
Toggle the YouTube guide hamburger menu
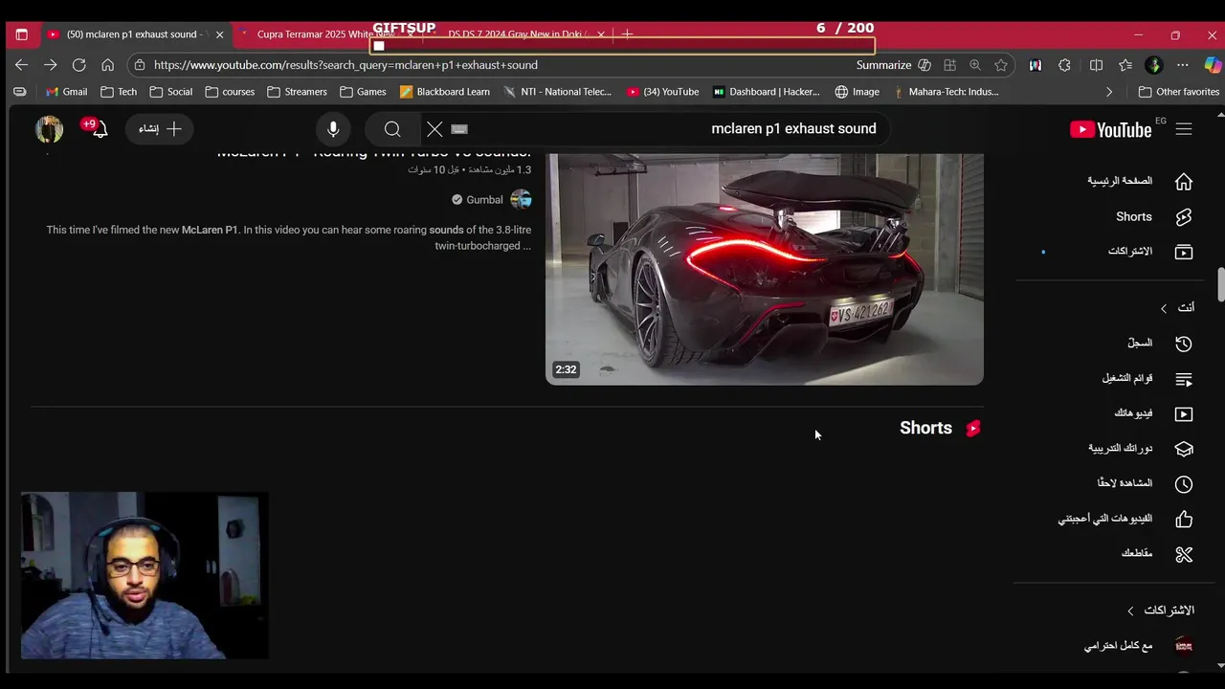(x=1184, y=129)
